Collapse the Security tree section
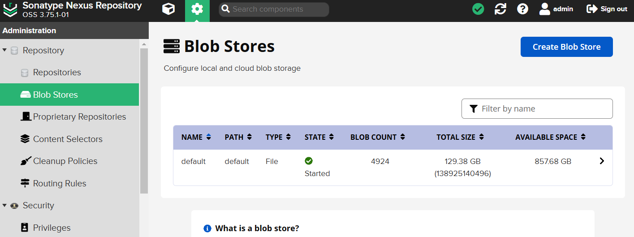 point(4,205)
